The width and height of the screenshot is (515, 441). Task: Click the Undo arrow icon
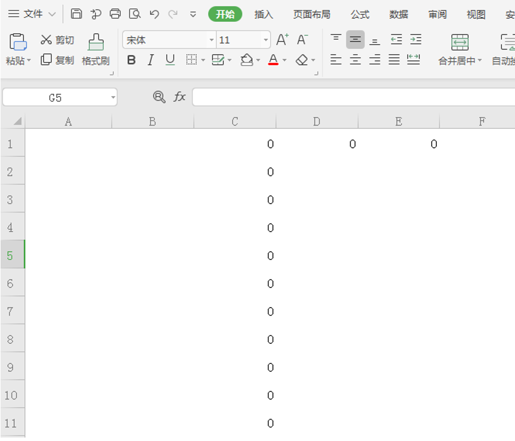click(x=153, y=14)
